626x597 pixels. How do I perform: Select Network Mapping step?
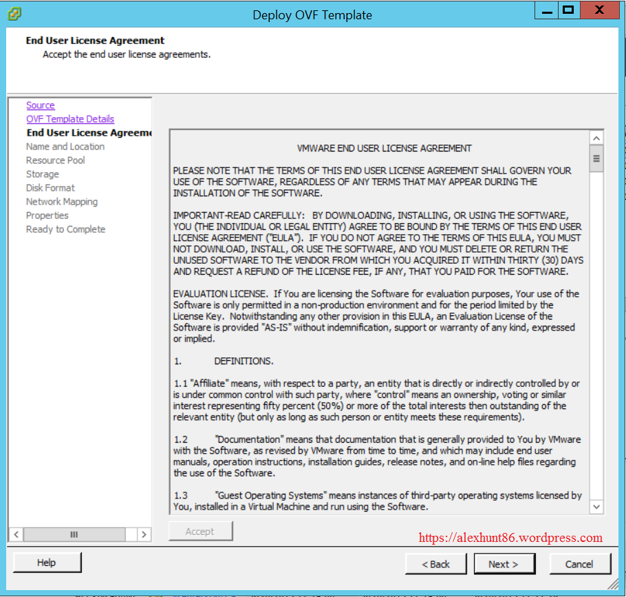tap(62, 202)
